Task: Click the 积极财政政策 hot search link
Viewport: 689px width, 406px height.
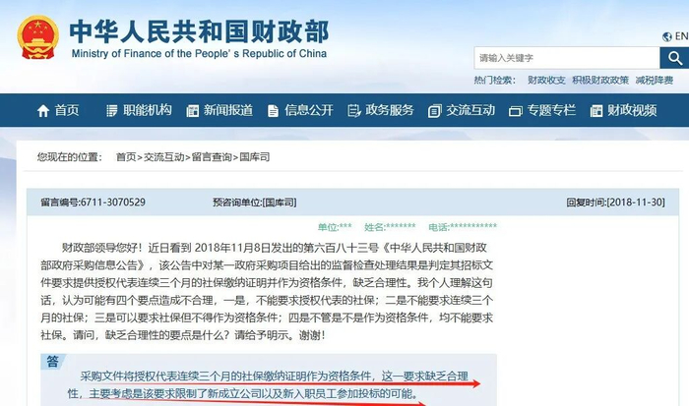Action: click(x=600, y=80)
